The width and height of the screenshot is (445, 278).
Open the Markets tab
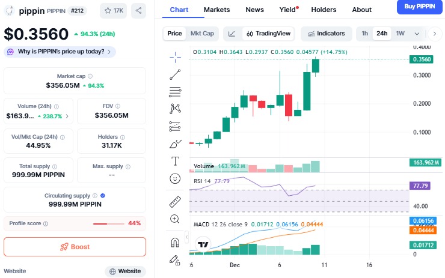pyautogui.click(x=216, y=10)
